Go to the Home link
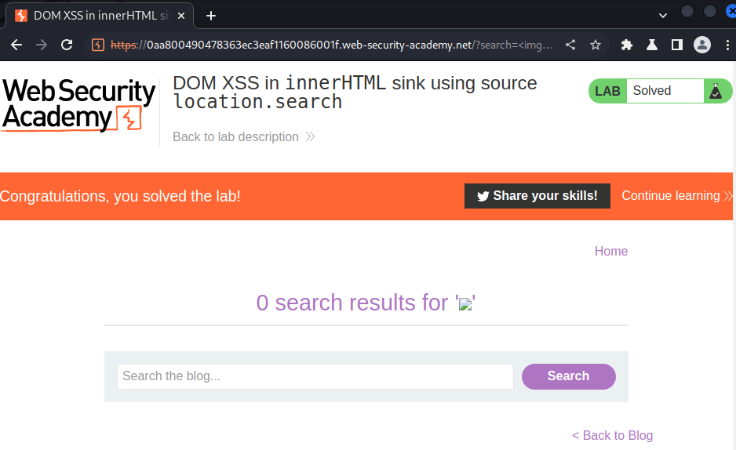 point(610,251)
